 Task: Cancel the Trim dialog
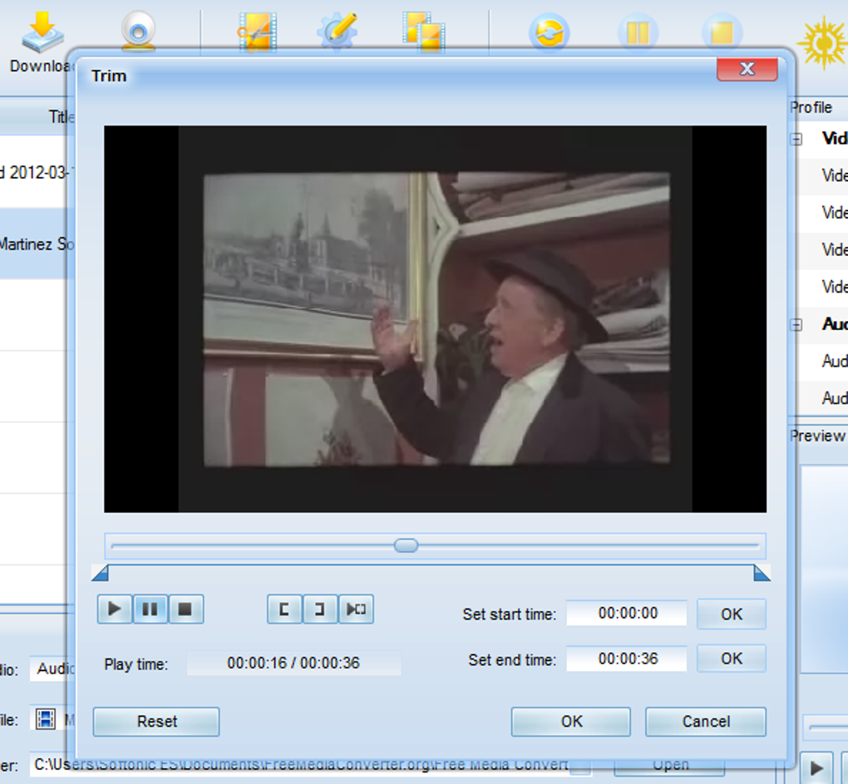click(706, 722)
